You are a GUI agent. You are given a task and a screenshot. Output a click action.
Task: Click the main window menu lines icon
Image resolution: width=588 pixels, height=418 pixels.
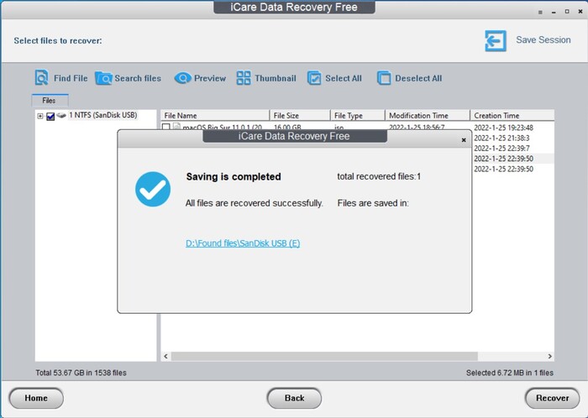pos(540,12)
